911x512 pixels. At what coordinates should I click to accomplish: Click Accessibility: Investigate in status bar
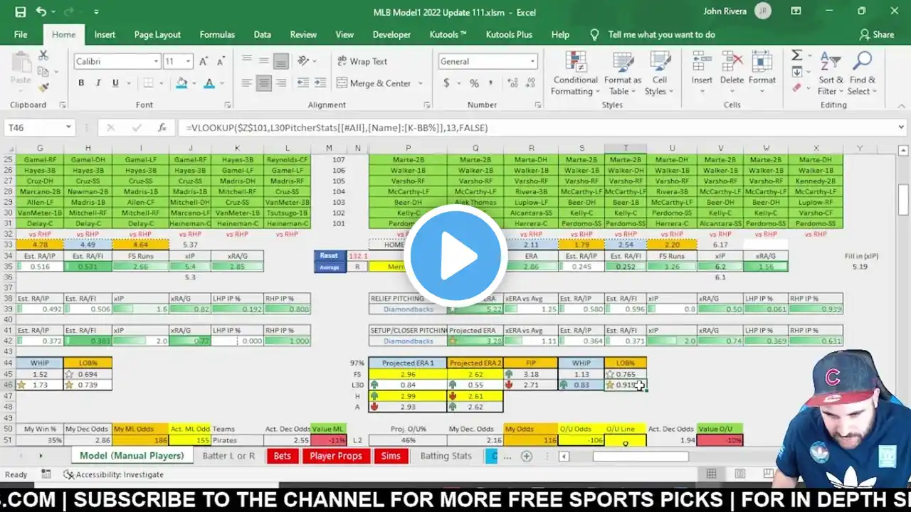113,475
